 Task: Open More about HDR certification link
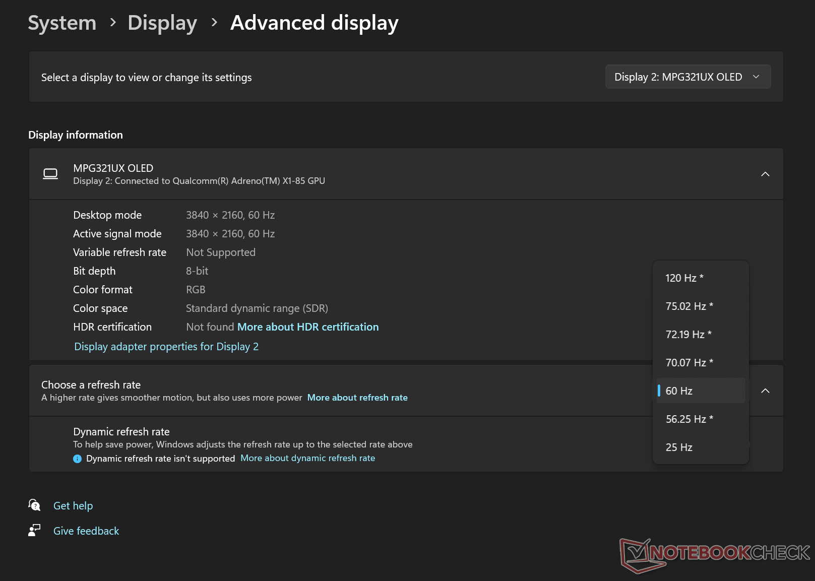point(308,327)
